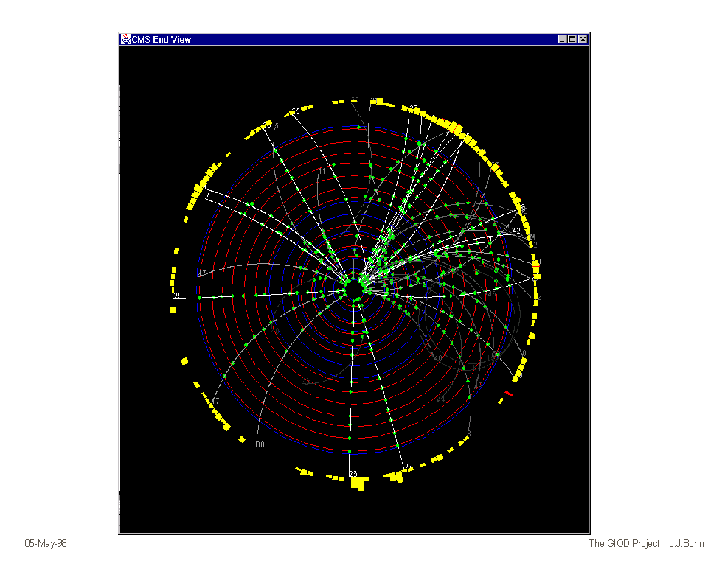The height and width of the screenshot is (566, 708).
Task: Select track label 44 at lower right
Action: tap(441, 399)
